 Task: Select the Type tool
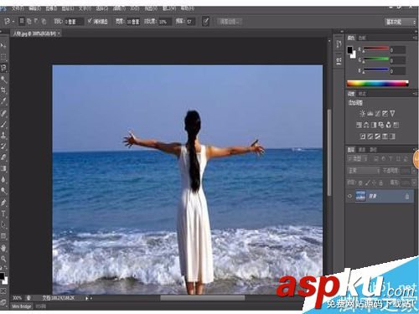[x=3, y=214]
